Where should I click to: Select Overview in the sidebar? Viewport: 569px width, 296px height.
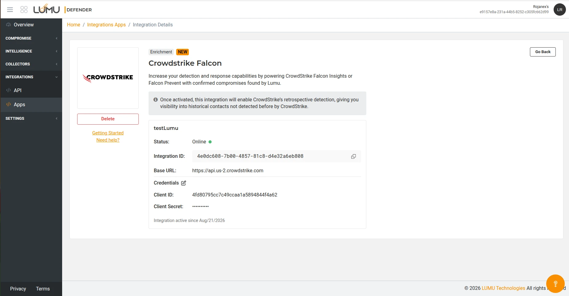tap(31, 25)
